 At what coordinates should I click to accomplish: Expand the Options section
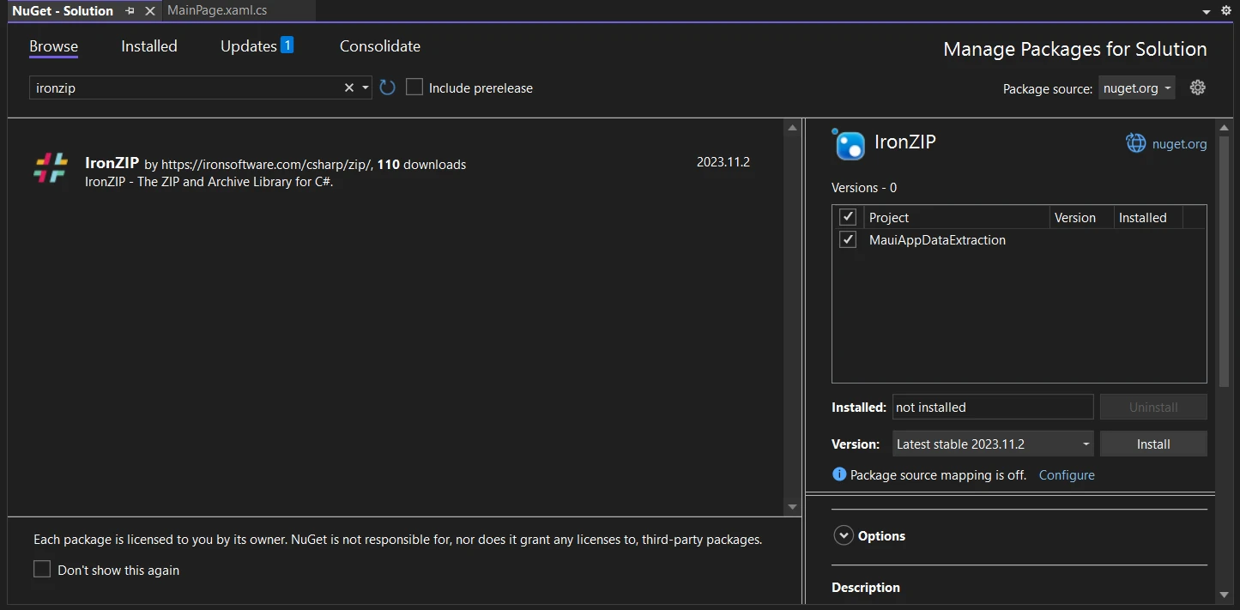tap(844, 535)
